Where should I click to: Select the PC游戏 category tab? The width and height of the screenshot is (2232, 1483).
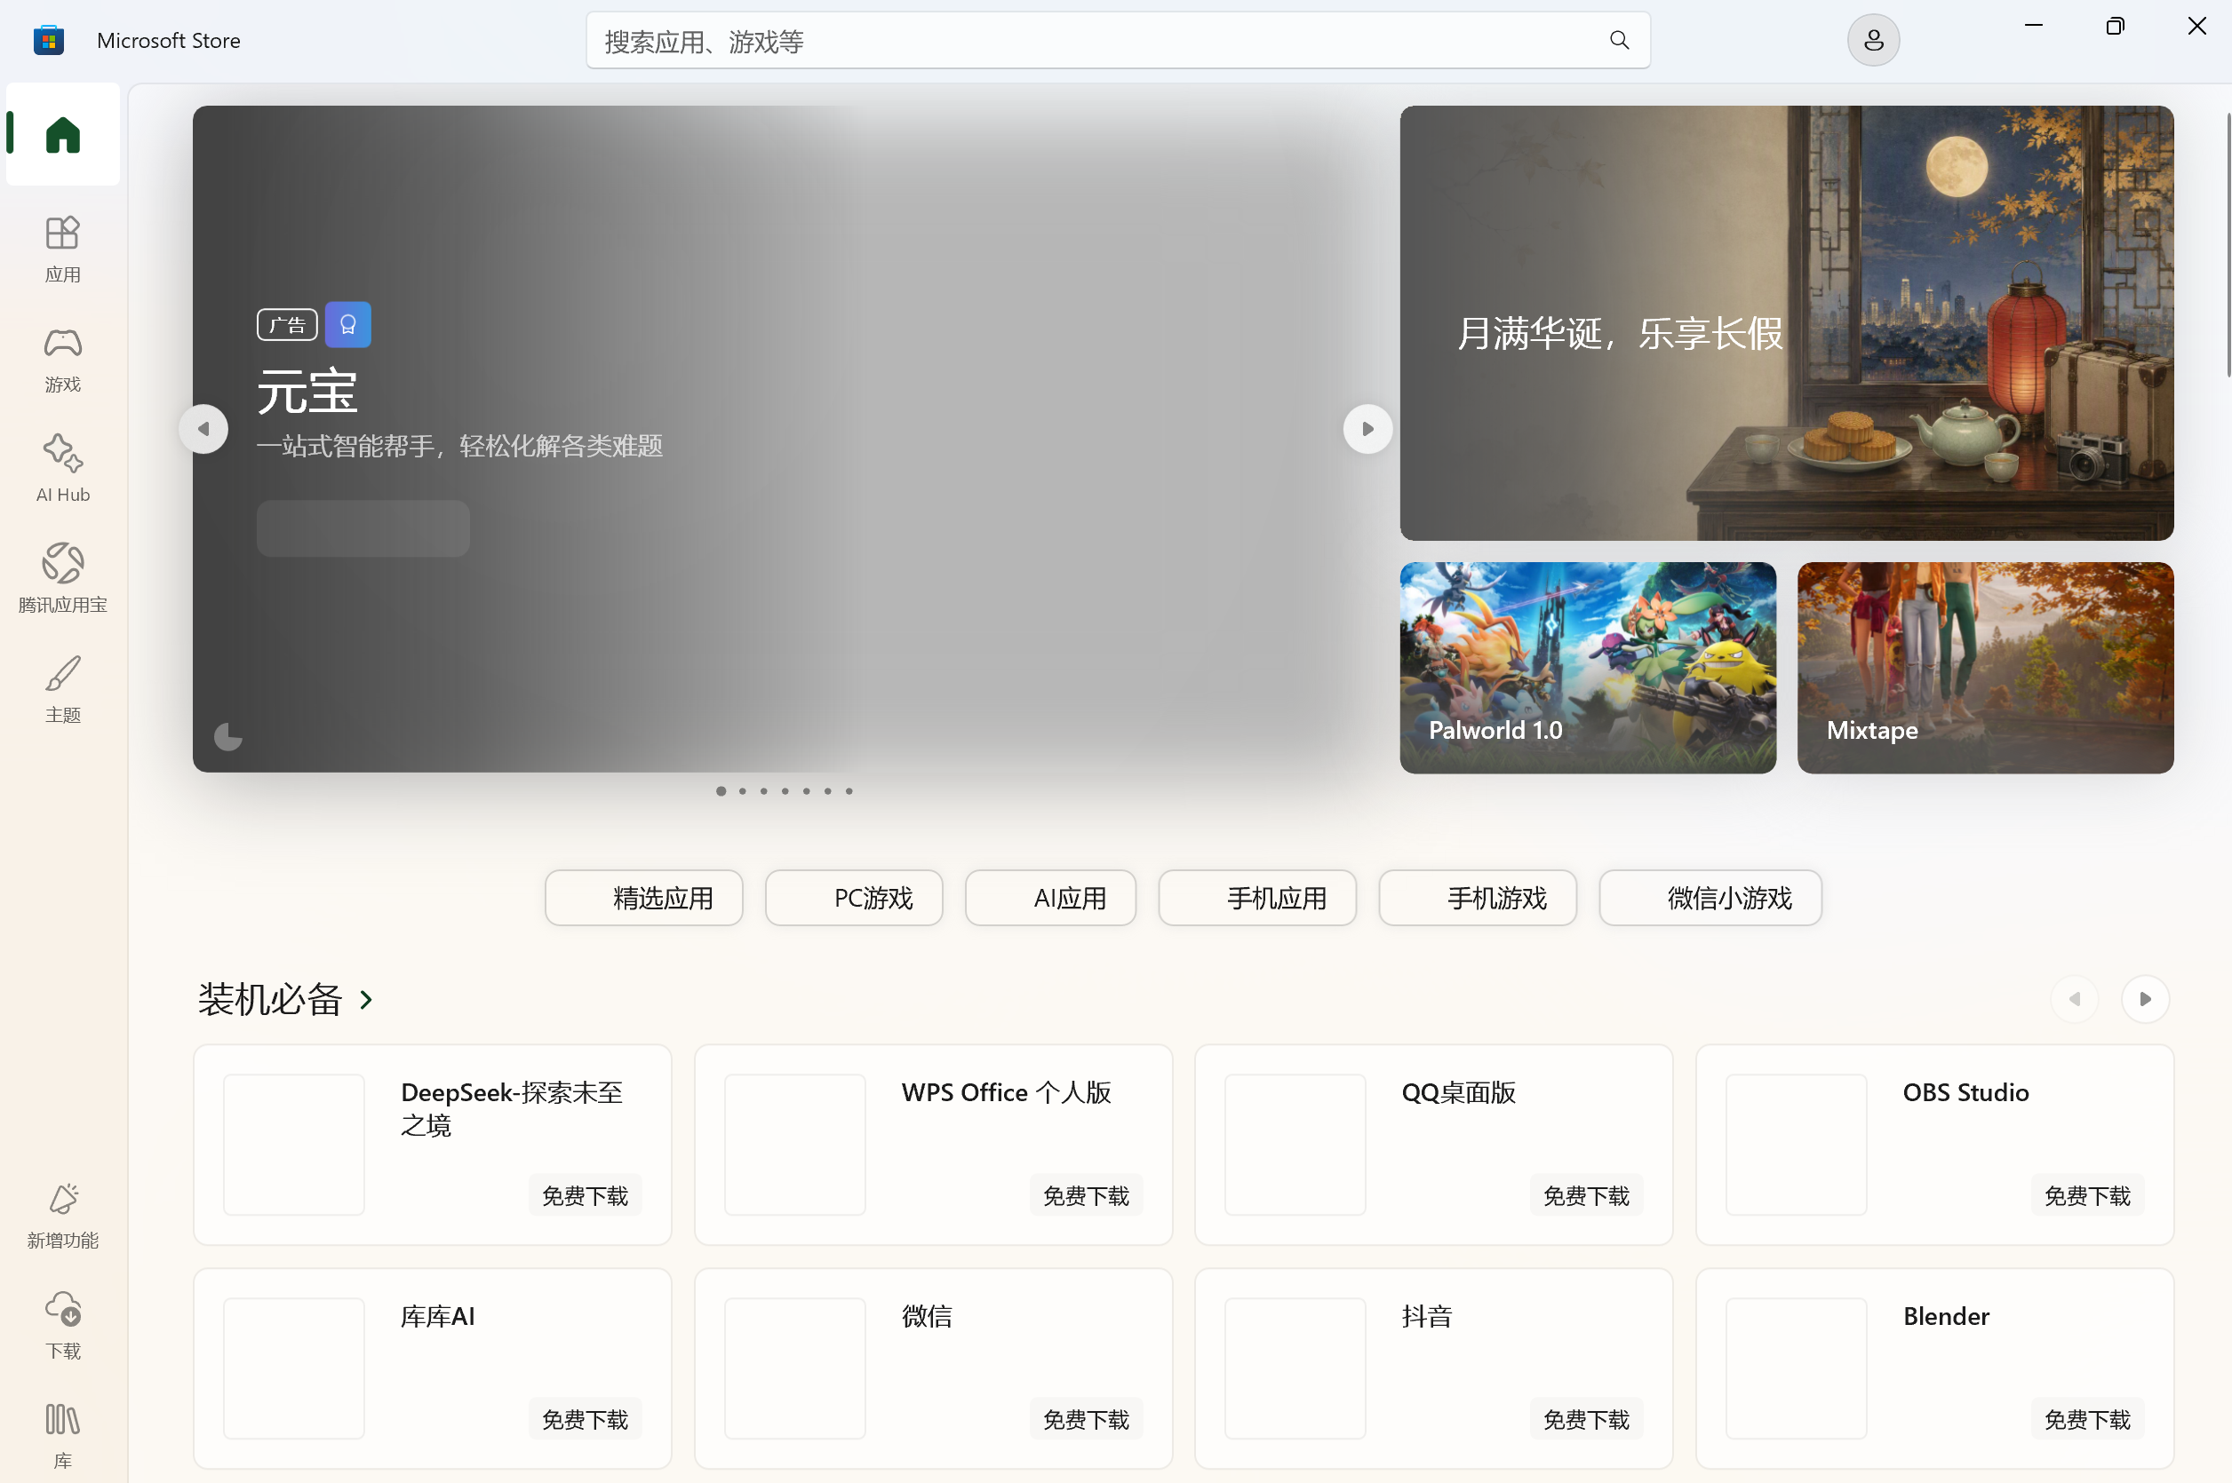pyautogui.click(x=854, y=899)
